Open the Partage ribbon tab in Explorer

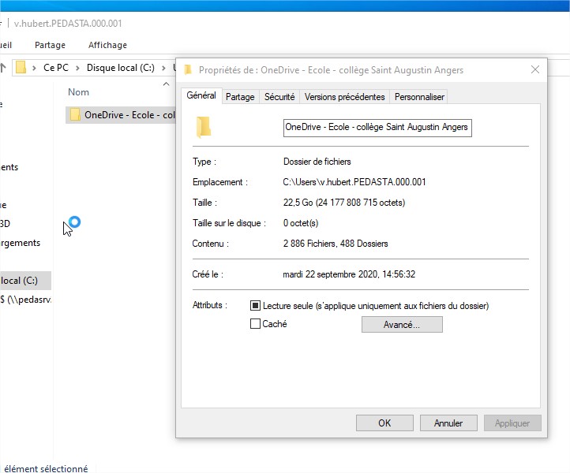51,45
